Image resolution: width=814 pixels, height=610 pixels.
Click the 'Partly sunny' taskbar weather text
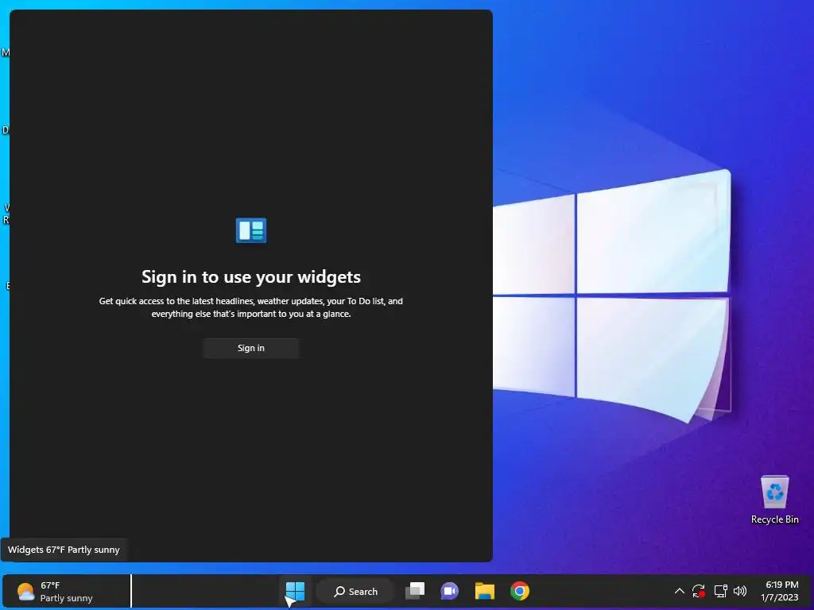[x=67, y=598]
